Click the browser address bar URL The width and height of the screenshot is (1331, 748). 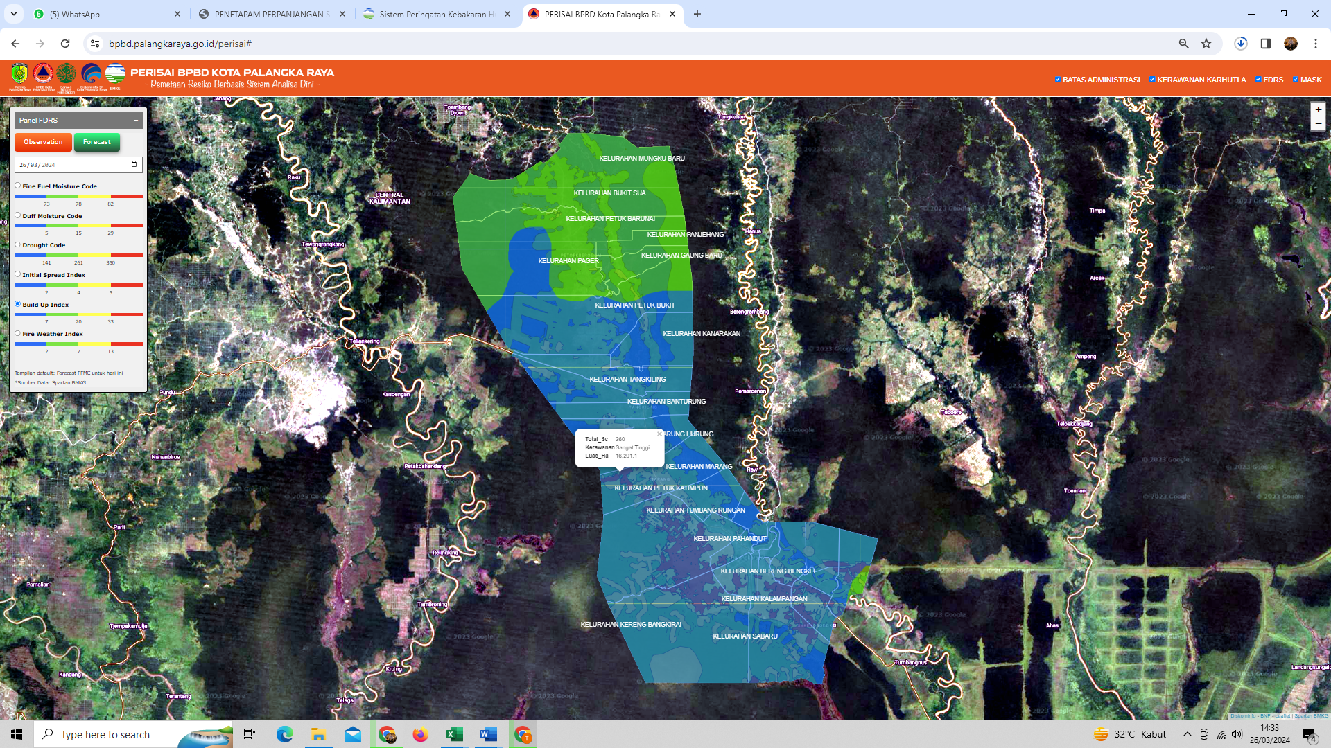coord(180,44)
